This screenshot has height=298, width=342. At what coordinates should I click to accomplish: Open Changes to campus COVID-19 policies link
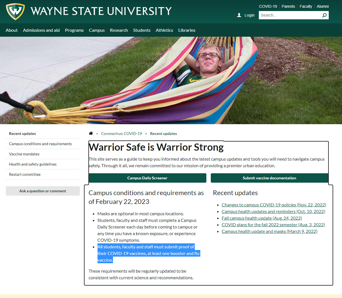point(274,205)
